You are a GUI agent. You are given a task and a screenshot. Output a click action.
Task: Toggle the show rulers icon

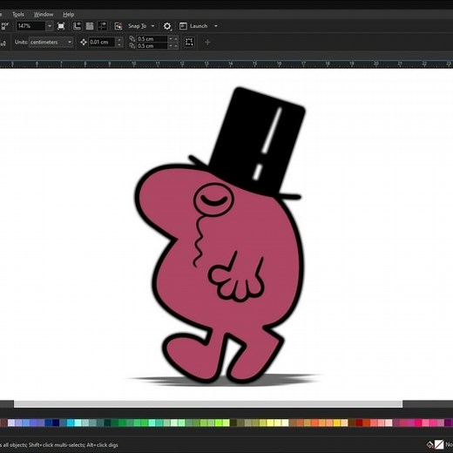click(77, 26)
